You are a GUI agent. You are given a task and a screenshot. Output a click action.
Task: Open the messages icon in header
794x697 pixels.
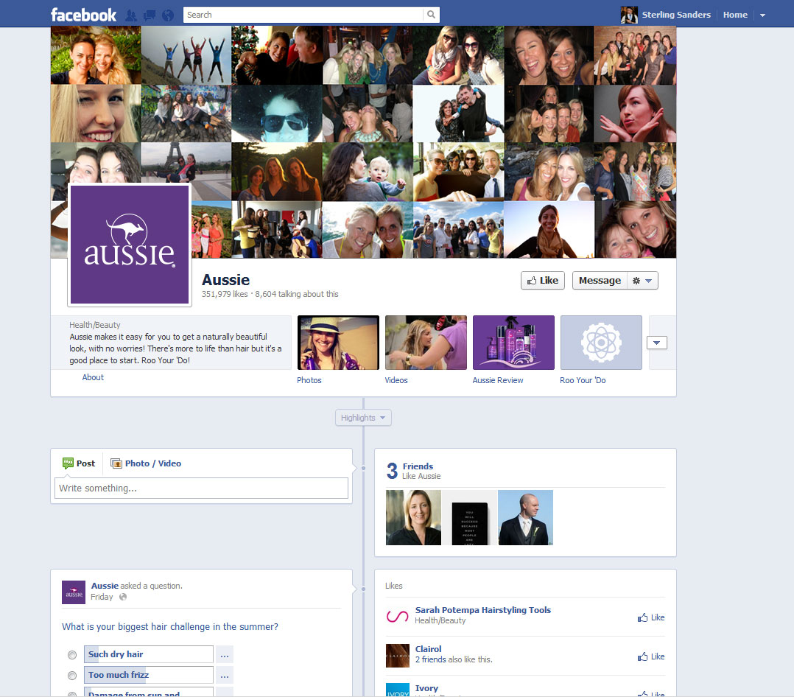coord(150,15)
